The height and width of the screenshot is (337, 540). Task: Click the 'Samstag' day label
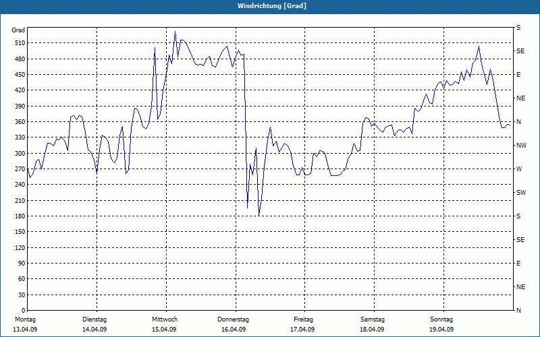(x=373, y=319)
